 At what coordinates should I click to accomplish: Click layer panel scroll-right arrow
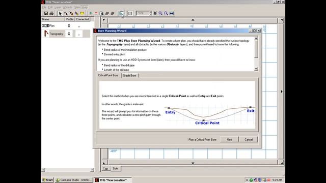92,170
